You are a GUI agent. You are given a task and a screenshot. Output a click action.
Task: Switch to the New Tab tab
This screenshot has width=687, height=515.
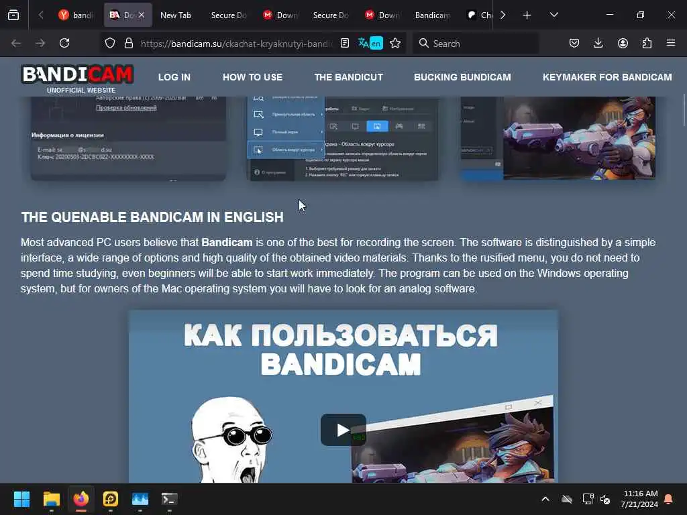click(176, 15)
